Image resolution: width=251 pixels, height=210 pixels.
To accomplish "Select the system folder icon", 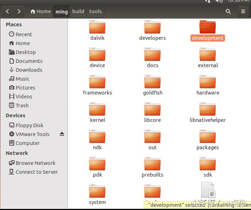I will 97,191.
